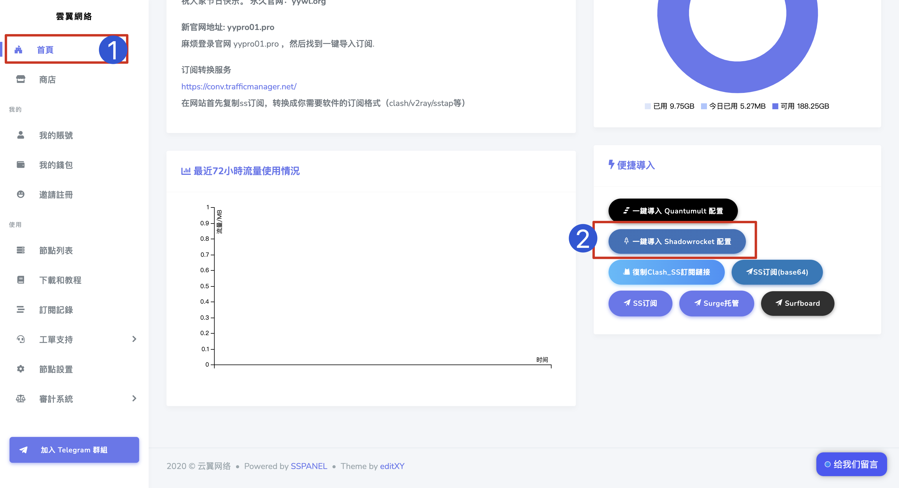
Task: Click the invite registration smiley icon
Action: 21,194
